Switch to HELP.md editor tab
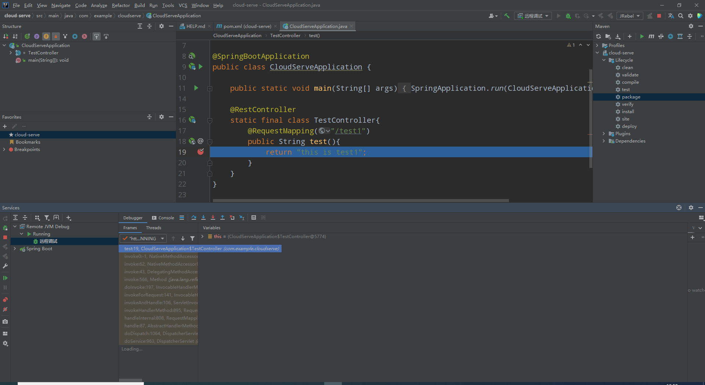705x385 pixels. tap(195, 26)
